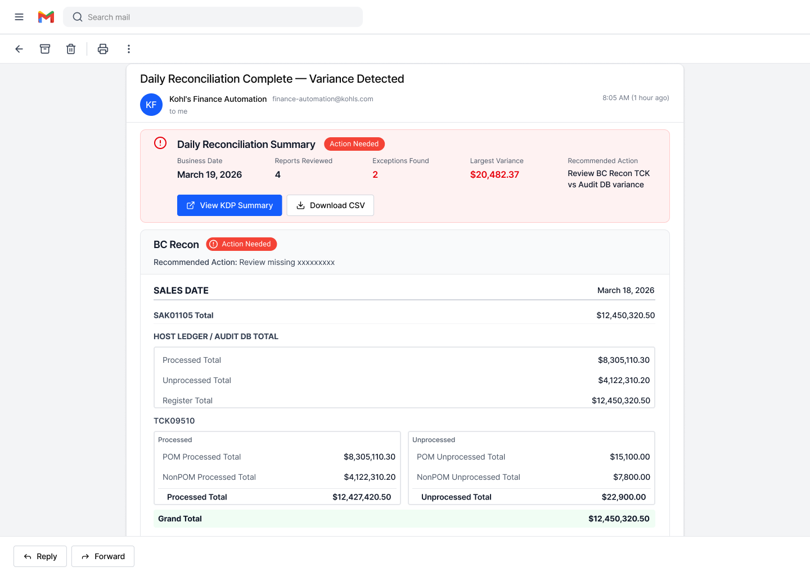Click finance-automation@kohls.com address
810x576 pixels.
point(323,99)
